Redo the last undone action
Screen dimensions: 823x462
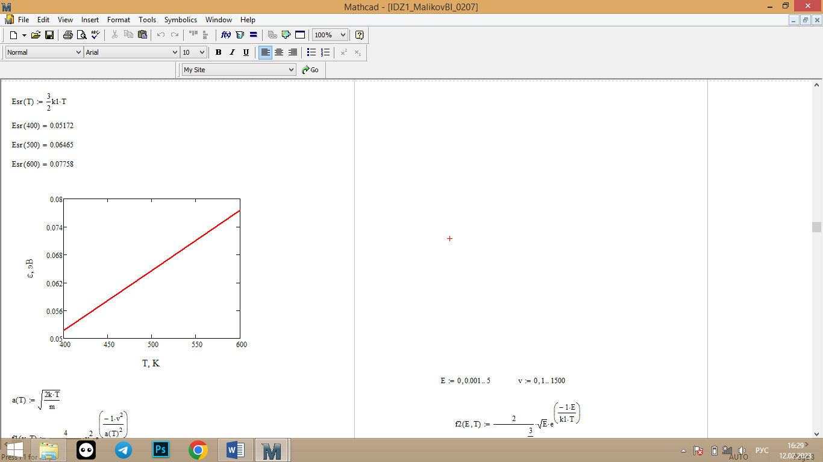click(175, 35)
